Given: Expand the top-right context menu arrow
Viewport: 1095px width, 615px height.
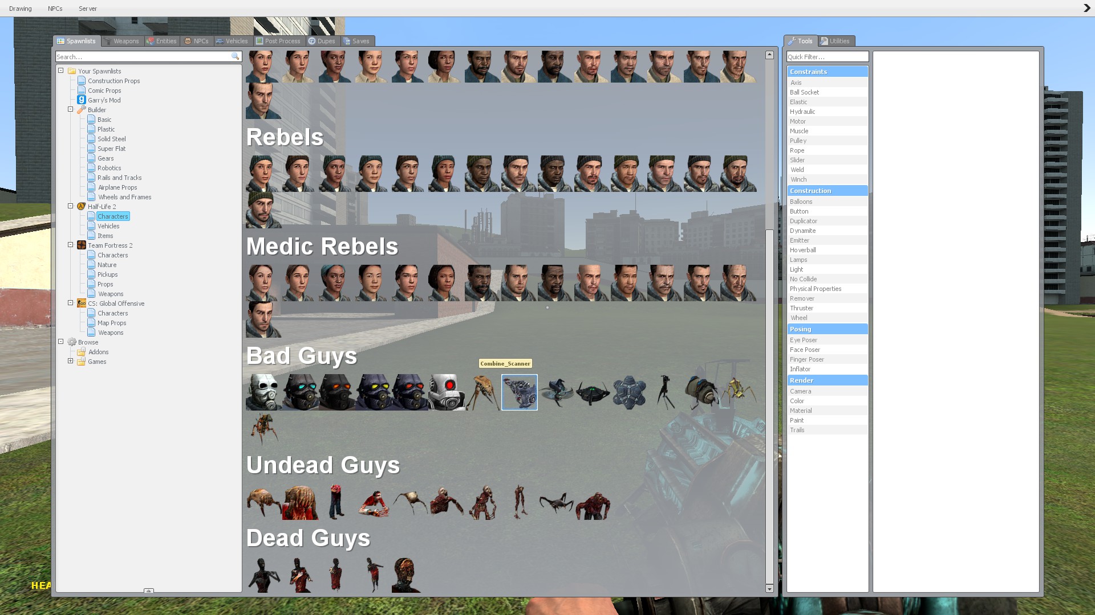Looking at the screenshot, I should point(1086,8).
